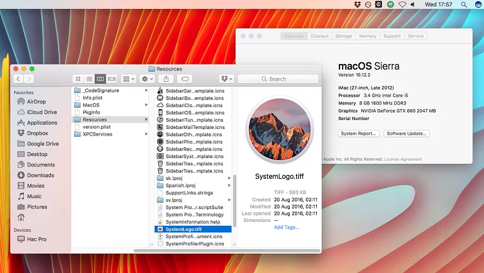Expand the Spanish.lproj folder
The height and width of the screenshot is (273, 484).
point(229,185)
